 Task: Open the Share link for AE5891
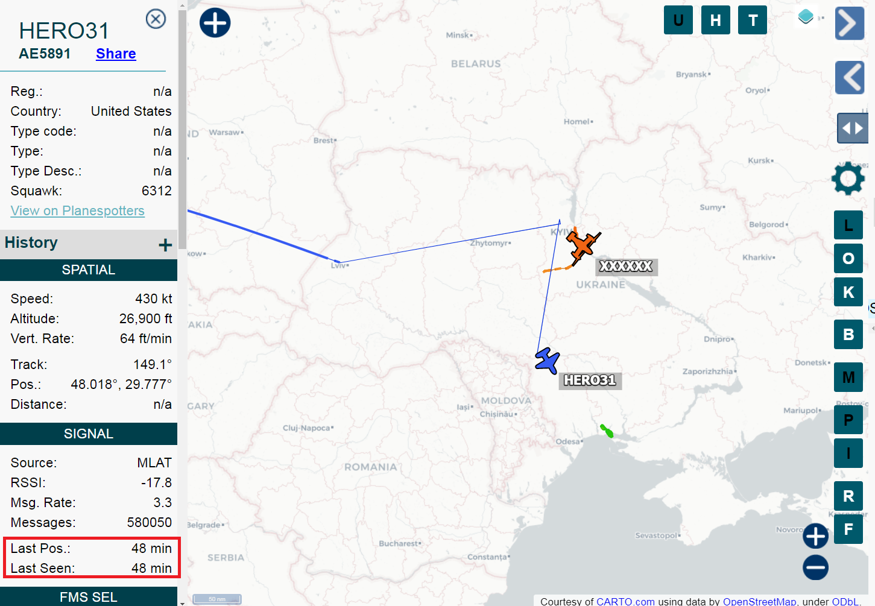tap(116, 54)
